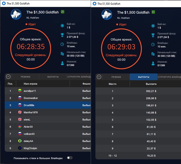Click the players person icon in right window
This screenshot has height=164, width=181.
(x=153, y=64)
